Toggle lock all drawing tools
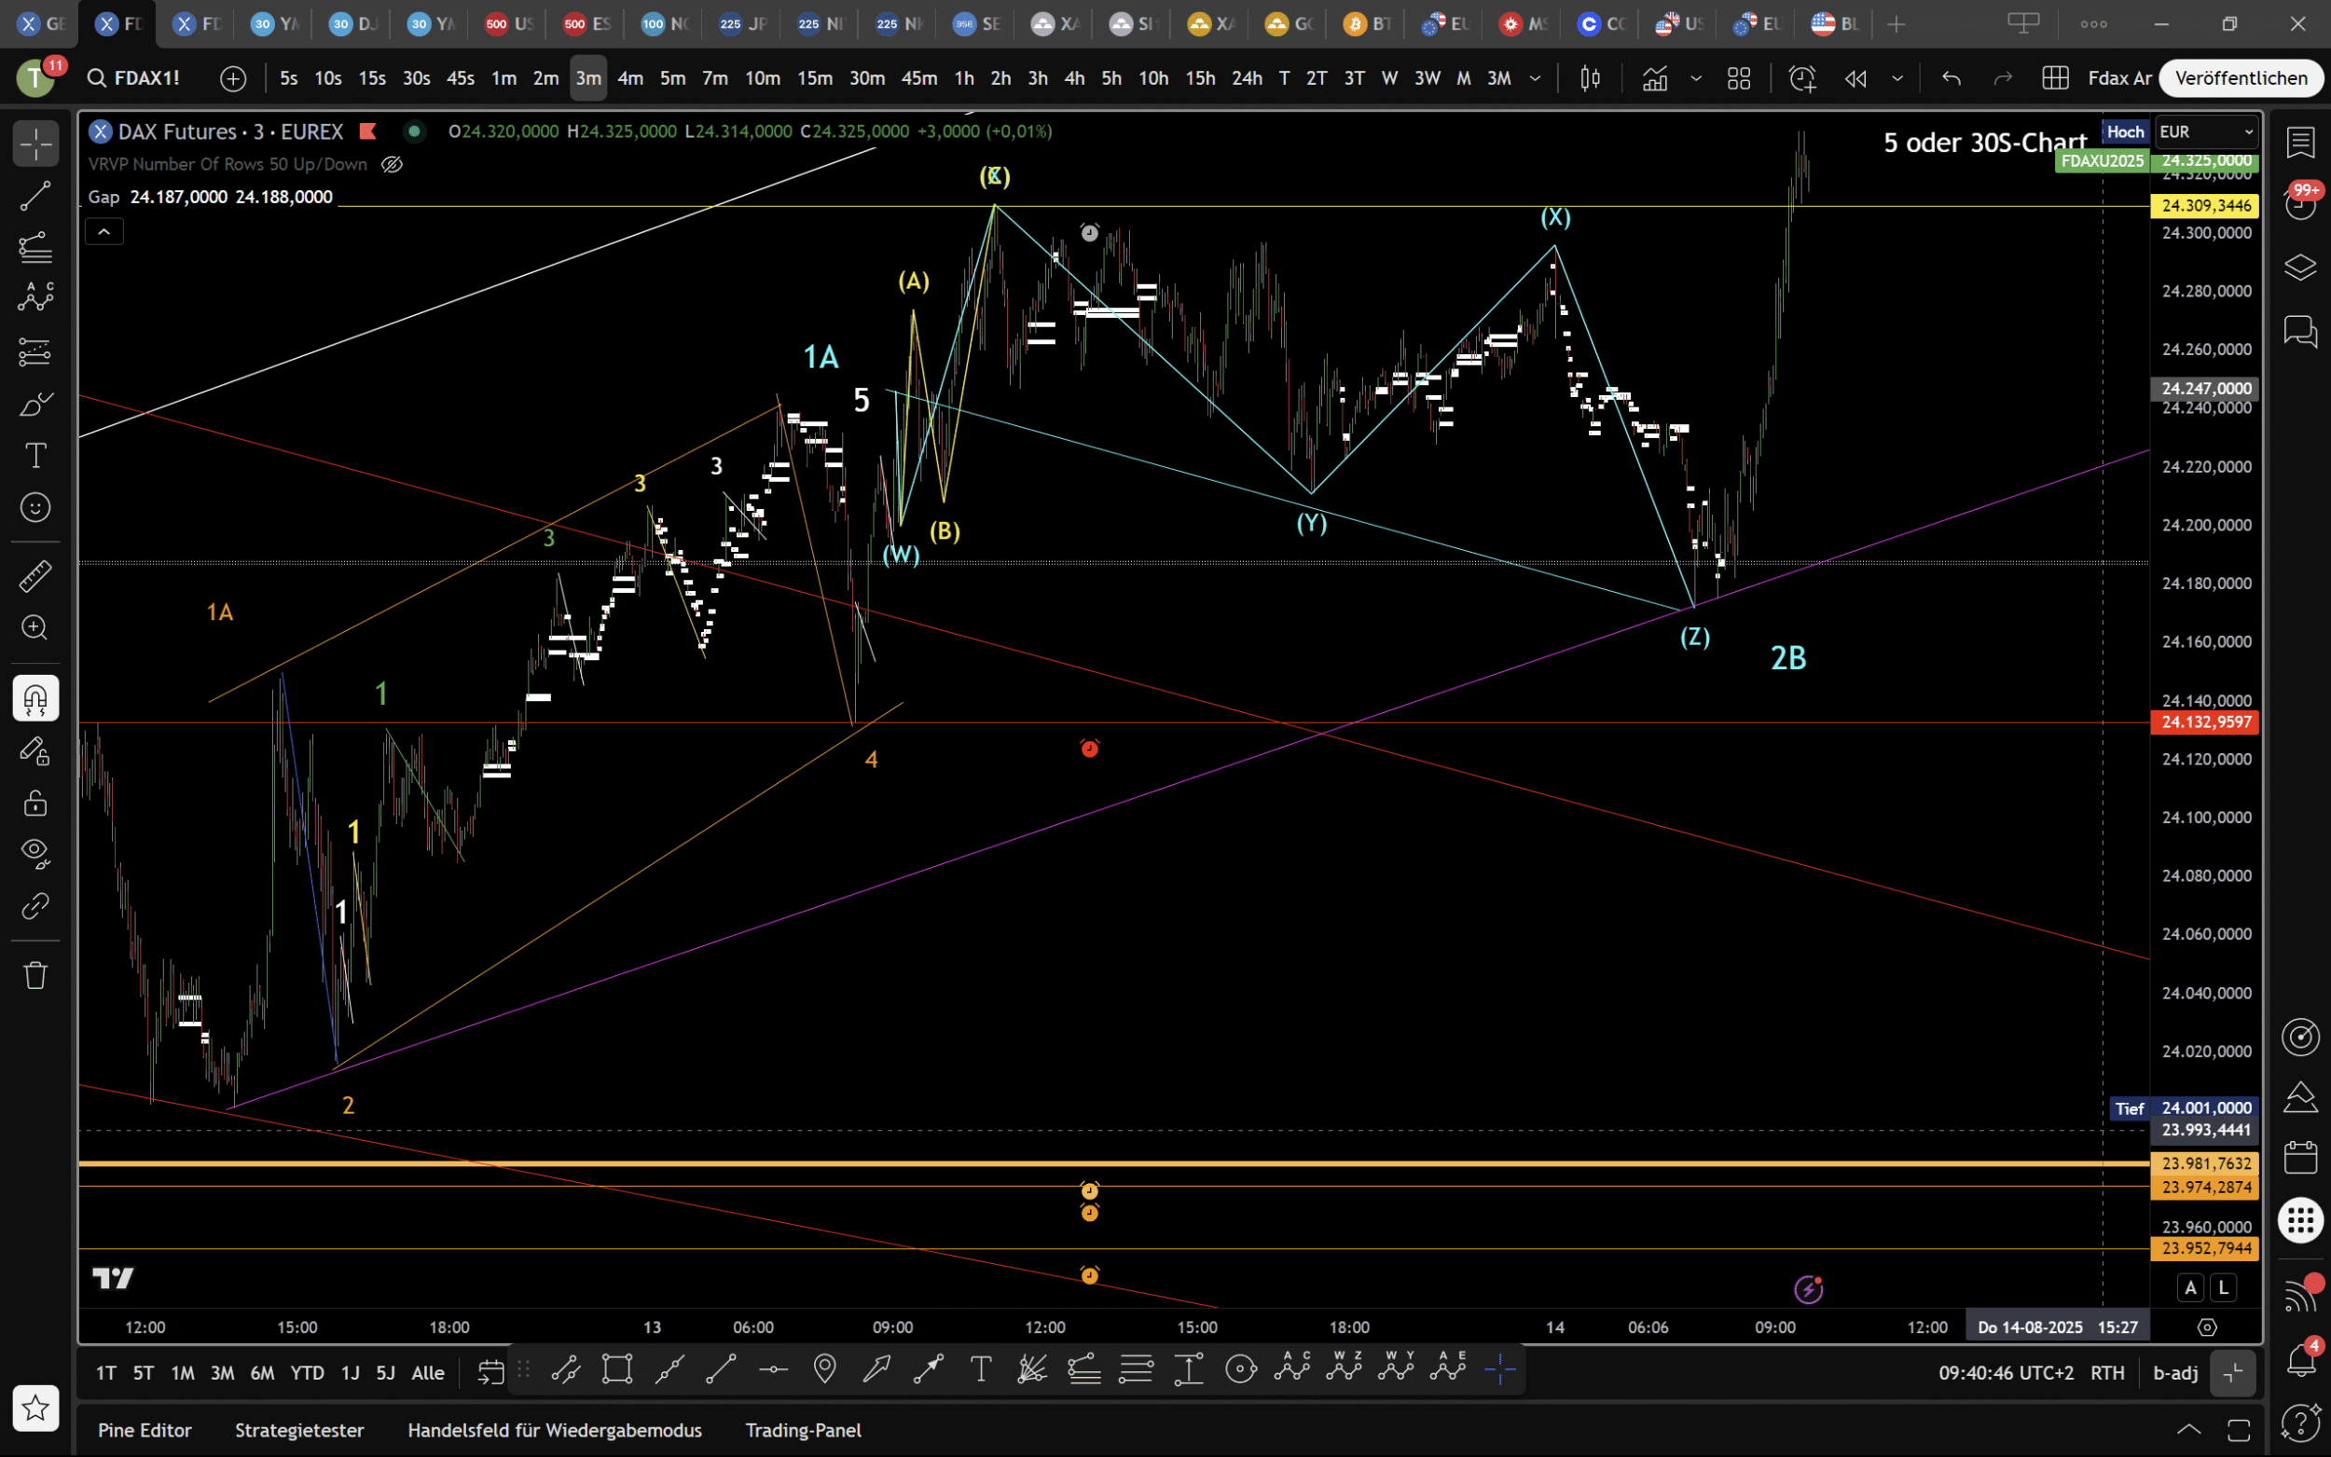 35,803
